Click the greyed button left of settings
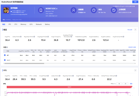 (127, 2)
